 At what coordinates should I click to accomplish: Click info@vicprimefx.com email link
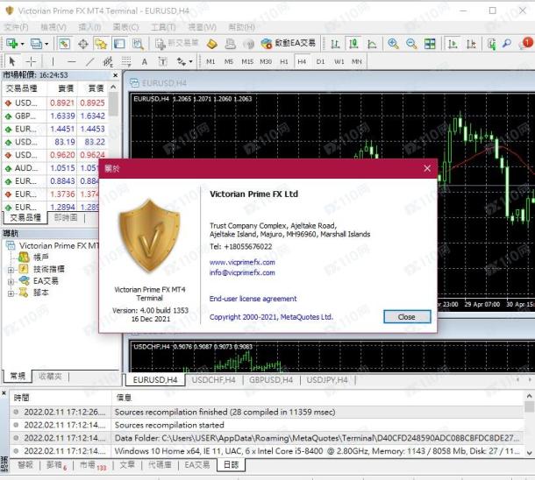(x=242, y=272)
